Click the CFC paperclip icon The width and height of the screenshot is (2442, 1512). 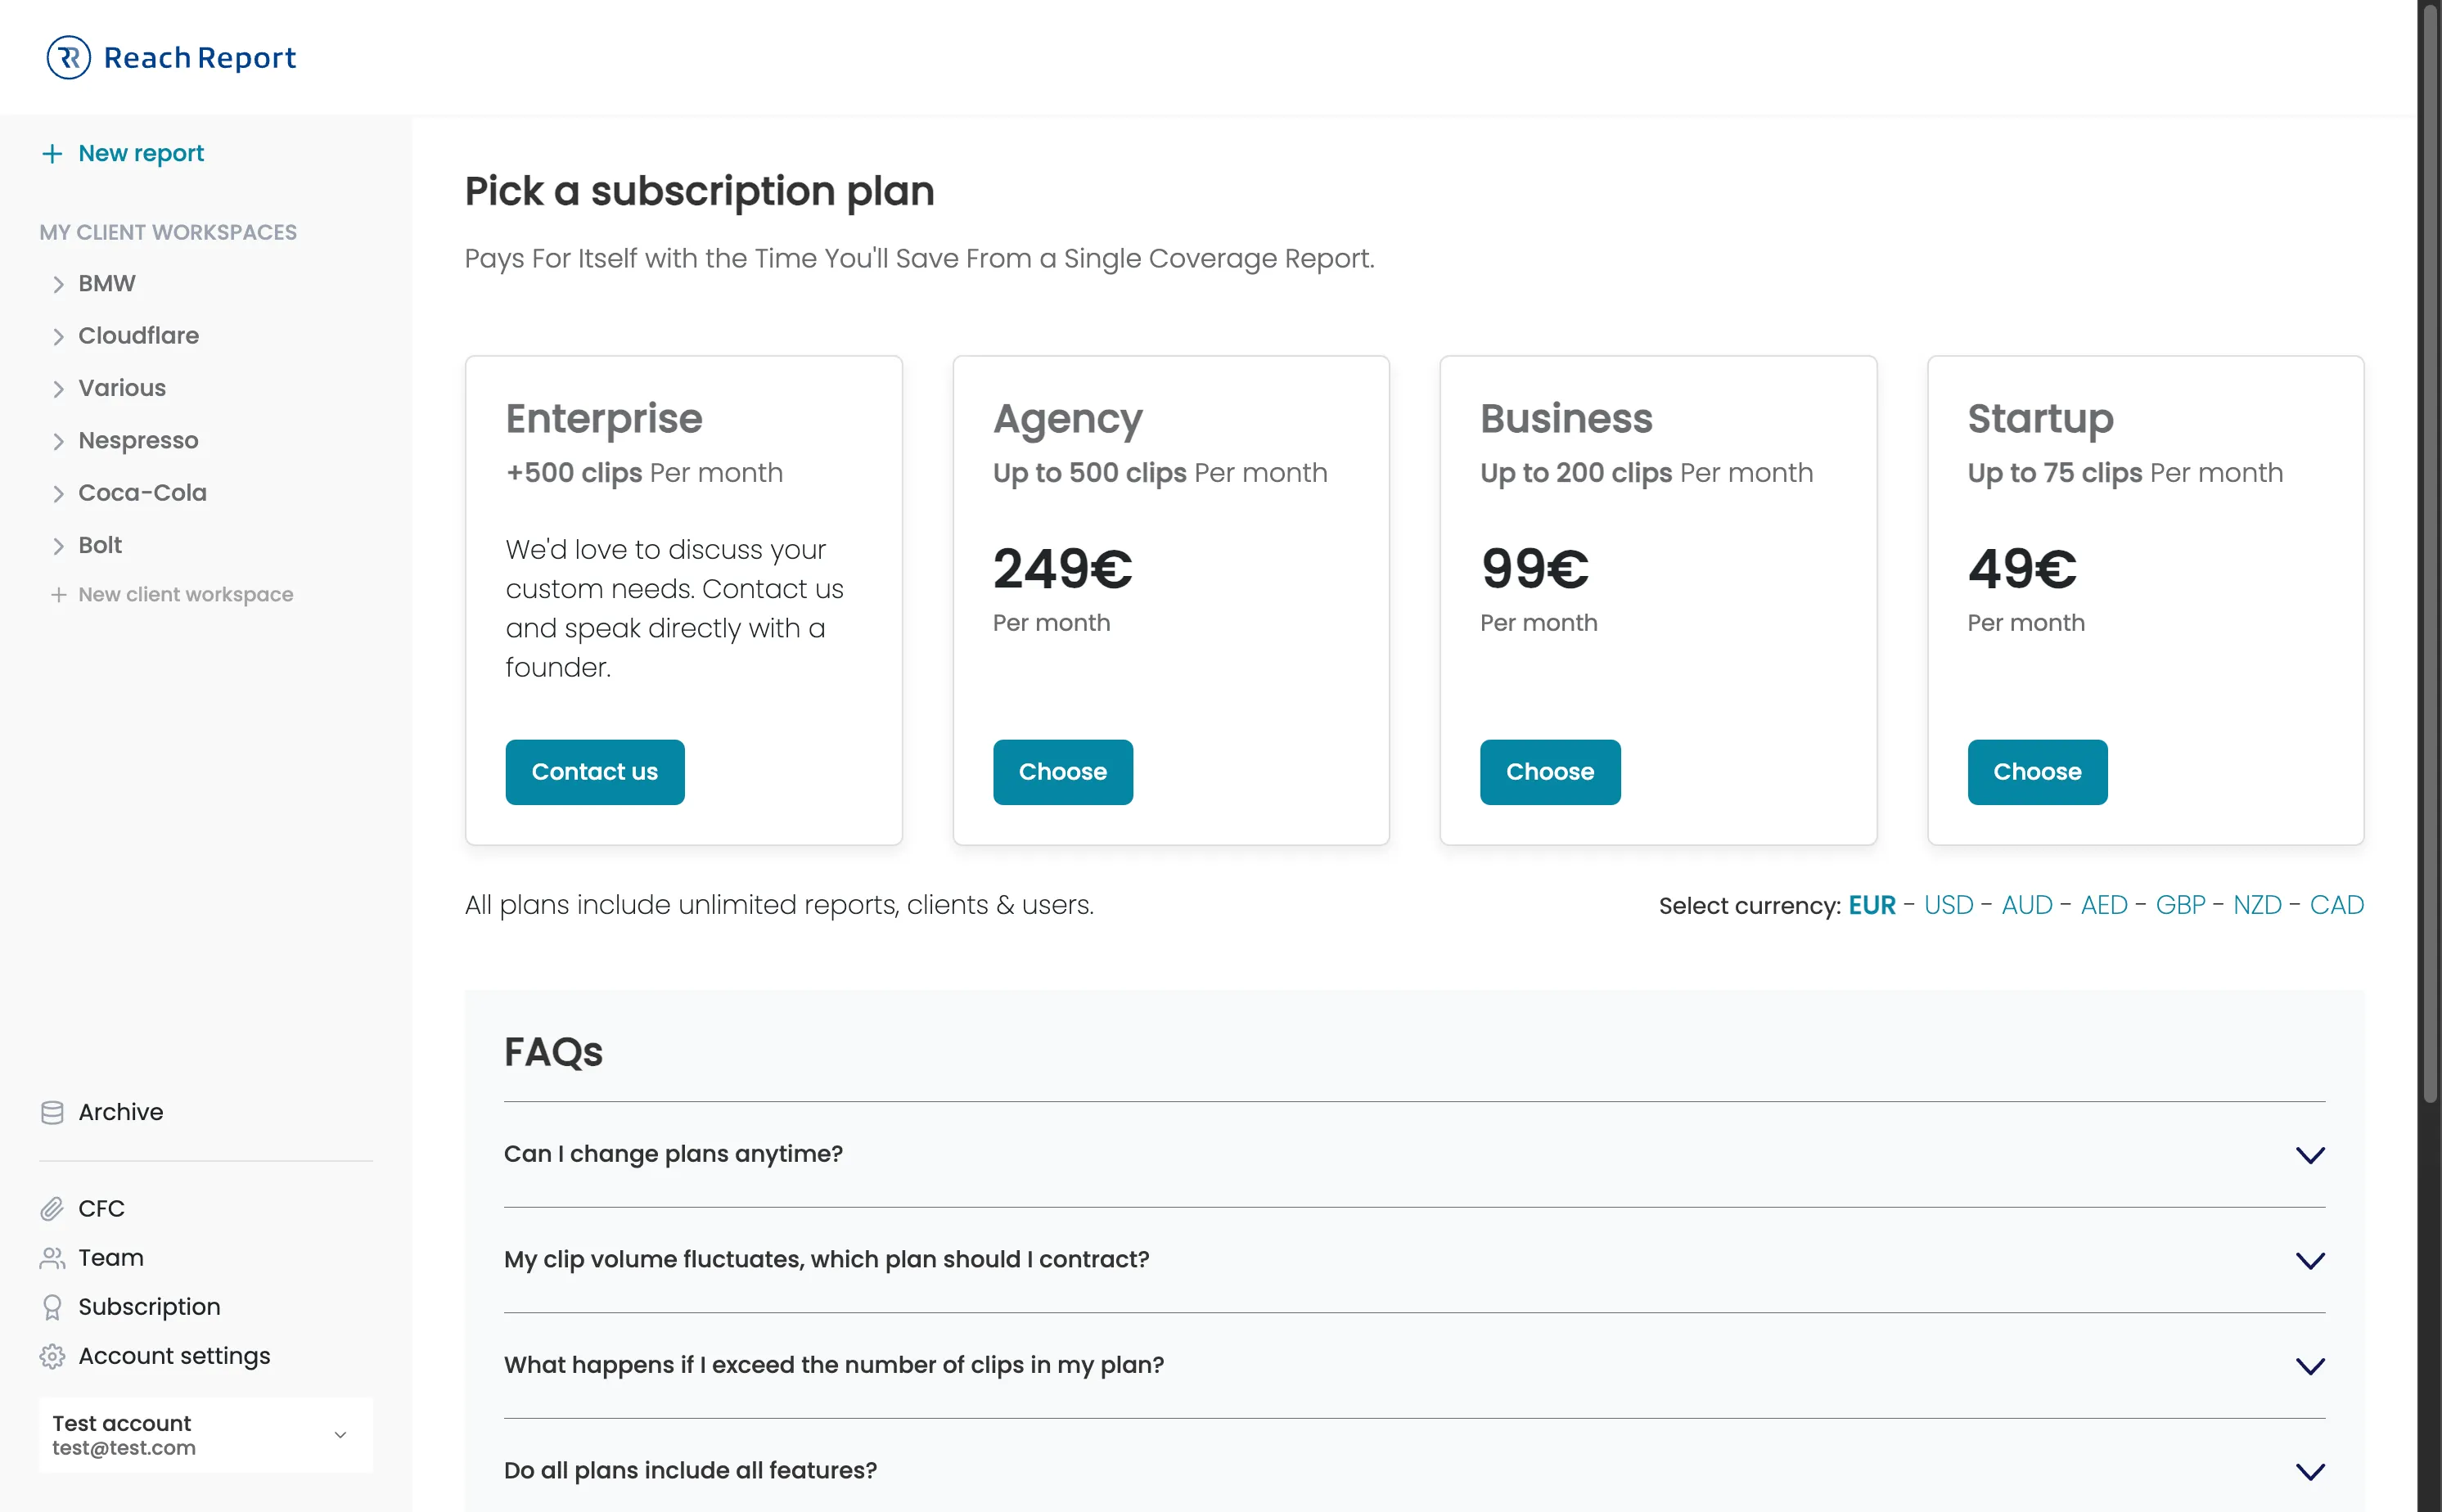coord(53,1208)
